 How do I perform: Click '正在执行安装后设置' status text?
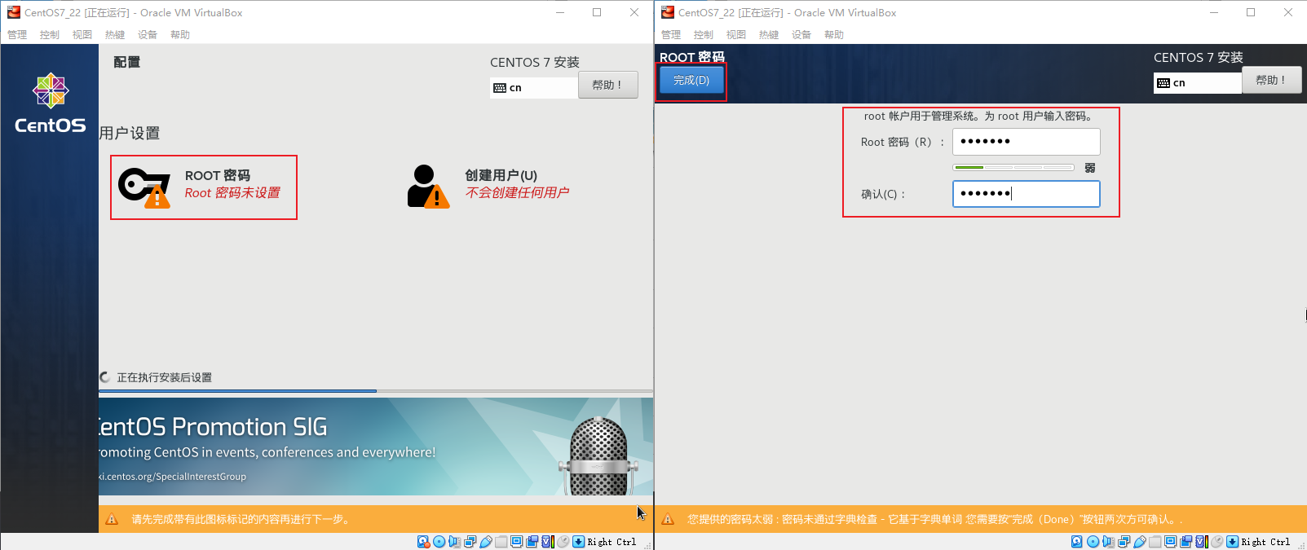click(x=164, y=378)
